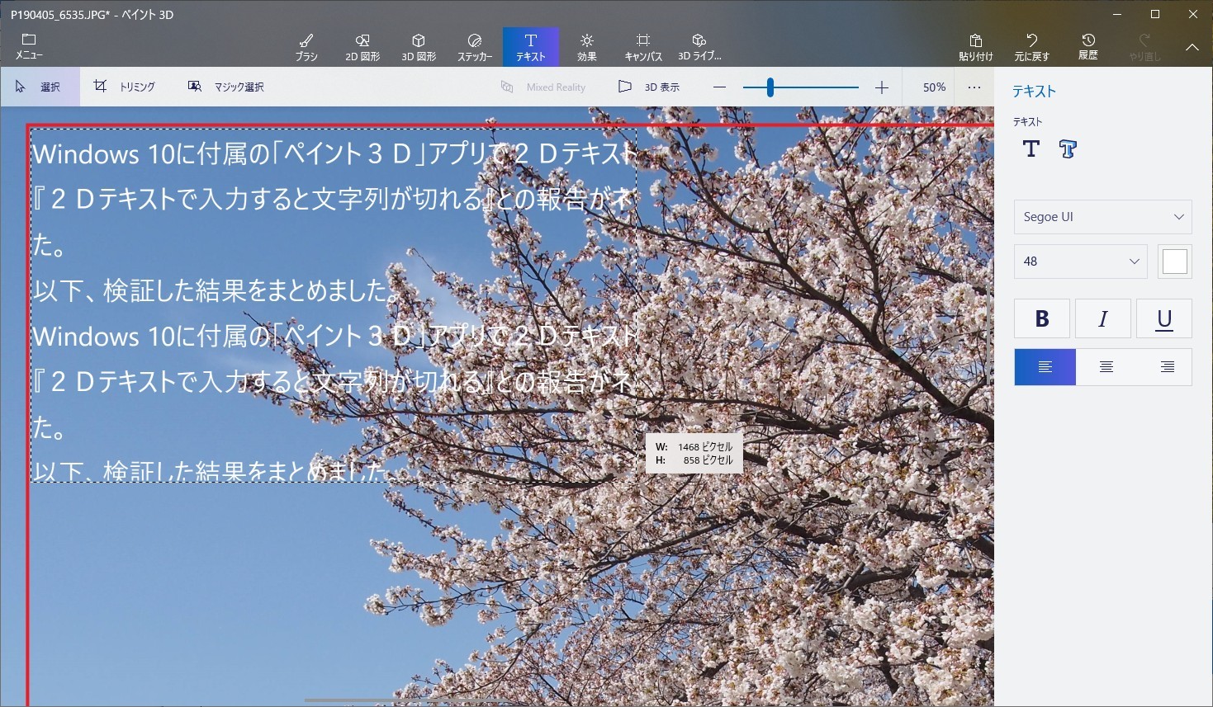Open the white text color swatch
The image size is (1213, 707).
click(1174, 262)
